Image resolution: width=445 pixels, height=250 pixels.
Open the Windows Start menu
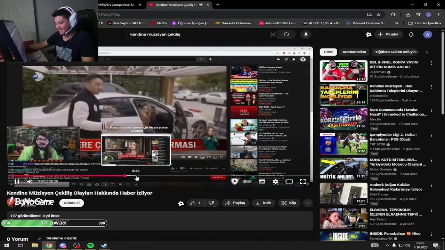7,245
